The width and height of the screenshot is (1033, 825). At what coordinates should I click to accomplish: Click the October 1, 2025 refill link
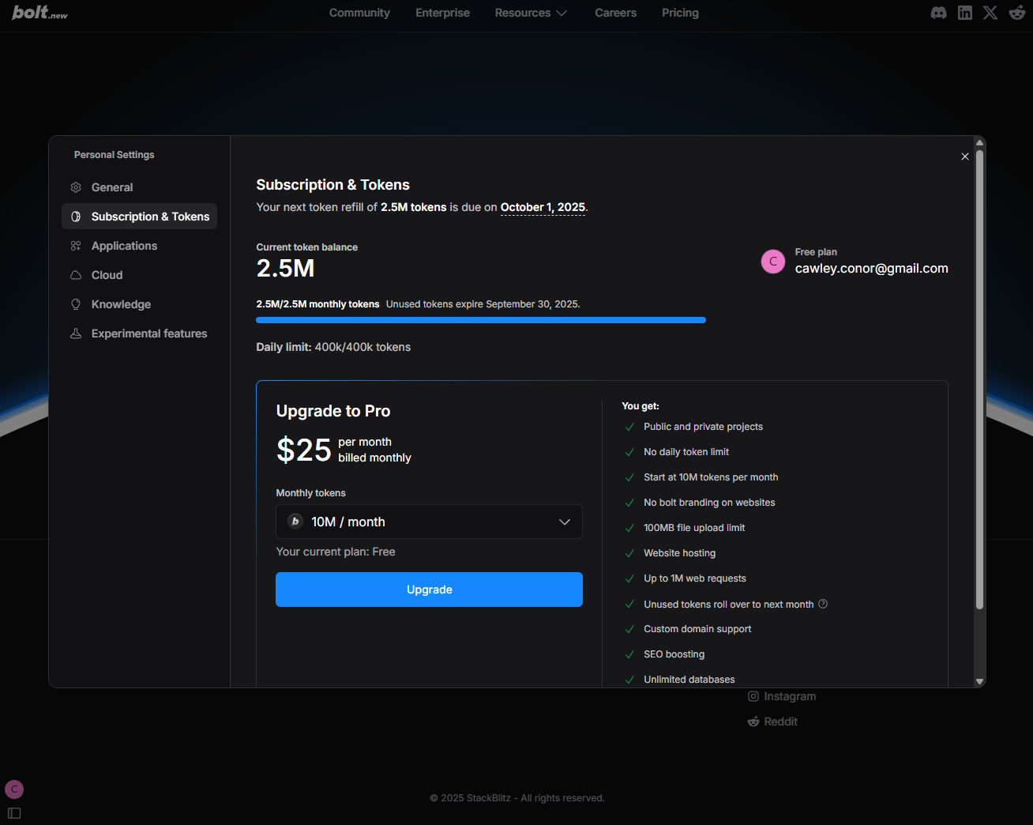point(543,207)
